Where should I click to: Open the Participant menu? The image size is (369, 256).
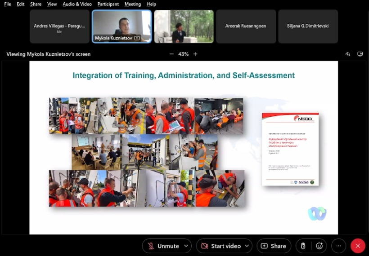(x=108, y=4)
